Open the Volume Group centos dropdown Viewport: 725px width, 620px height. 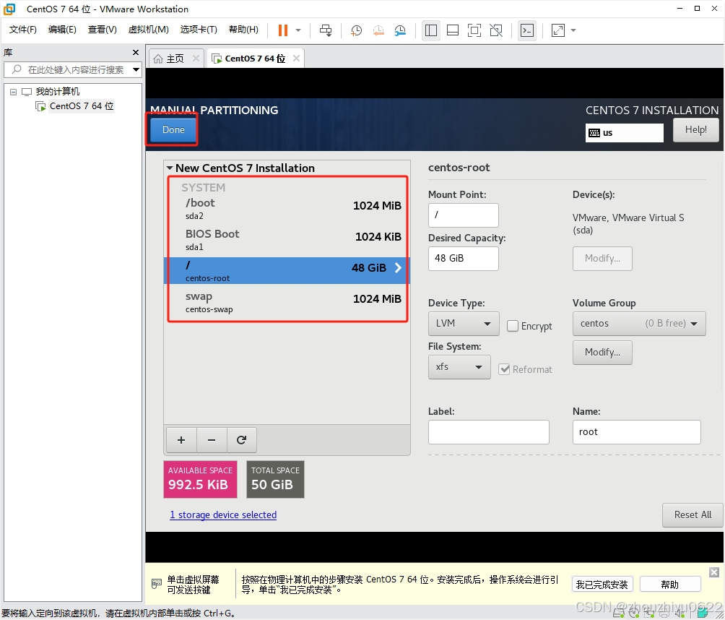[639, 324]
